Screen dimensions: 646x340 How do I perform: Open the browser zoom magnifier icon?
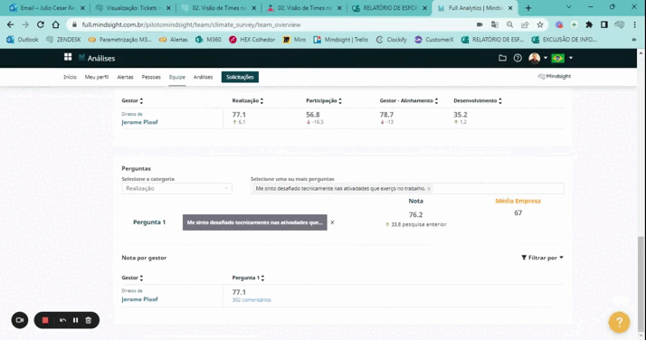coord(509,24)
